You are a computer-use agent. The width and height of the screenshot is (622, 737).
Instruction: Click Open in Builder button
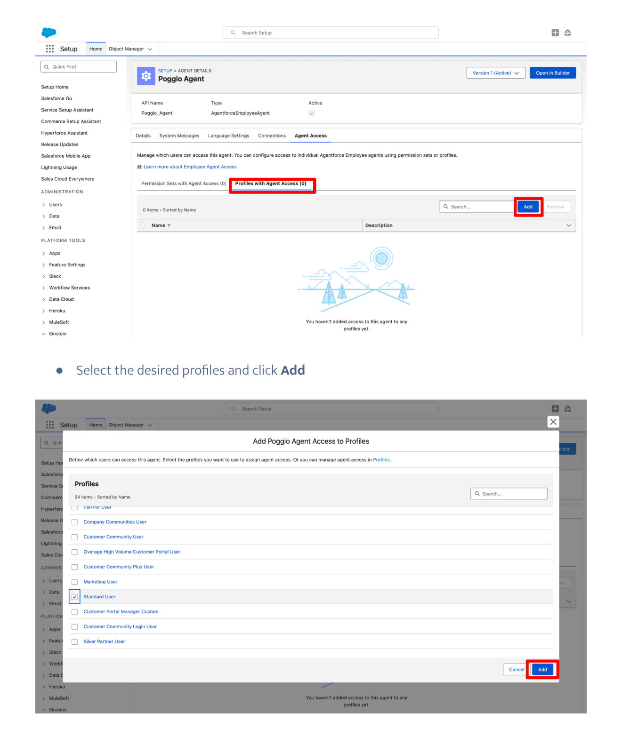point(553,73)
